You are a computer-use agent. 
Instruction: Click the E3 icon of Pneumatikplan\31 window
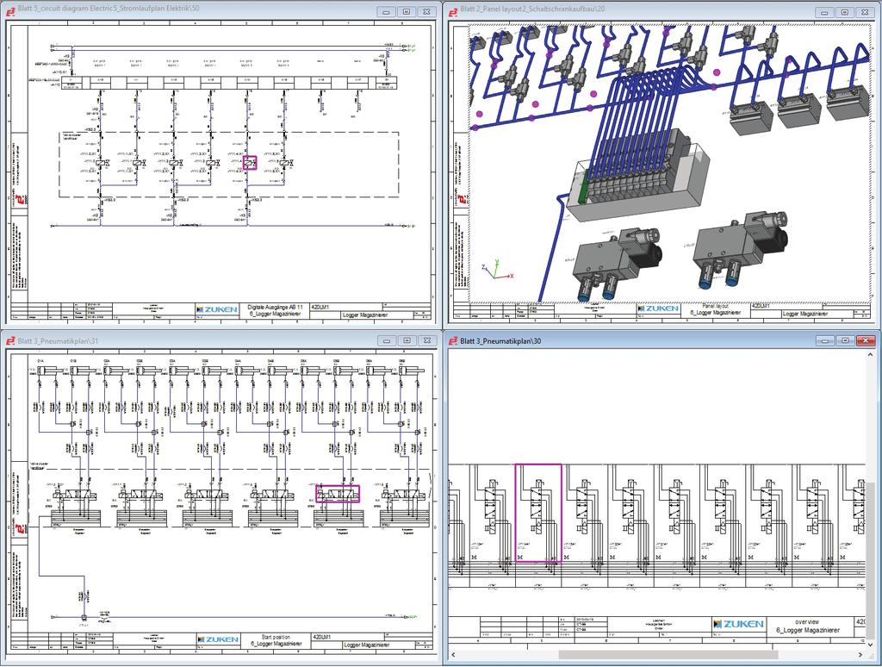[x=10, y=340]
